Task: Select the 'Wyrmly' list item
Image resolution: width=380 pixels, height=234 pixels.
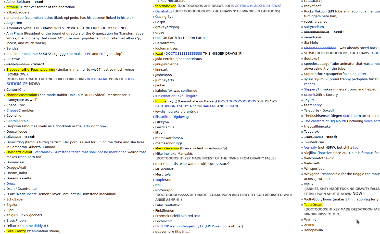Action: [x=310, y=219]
